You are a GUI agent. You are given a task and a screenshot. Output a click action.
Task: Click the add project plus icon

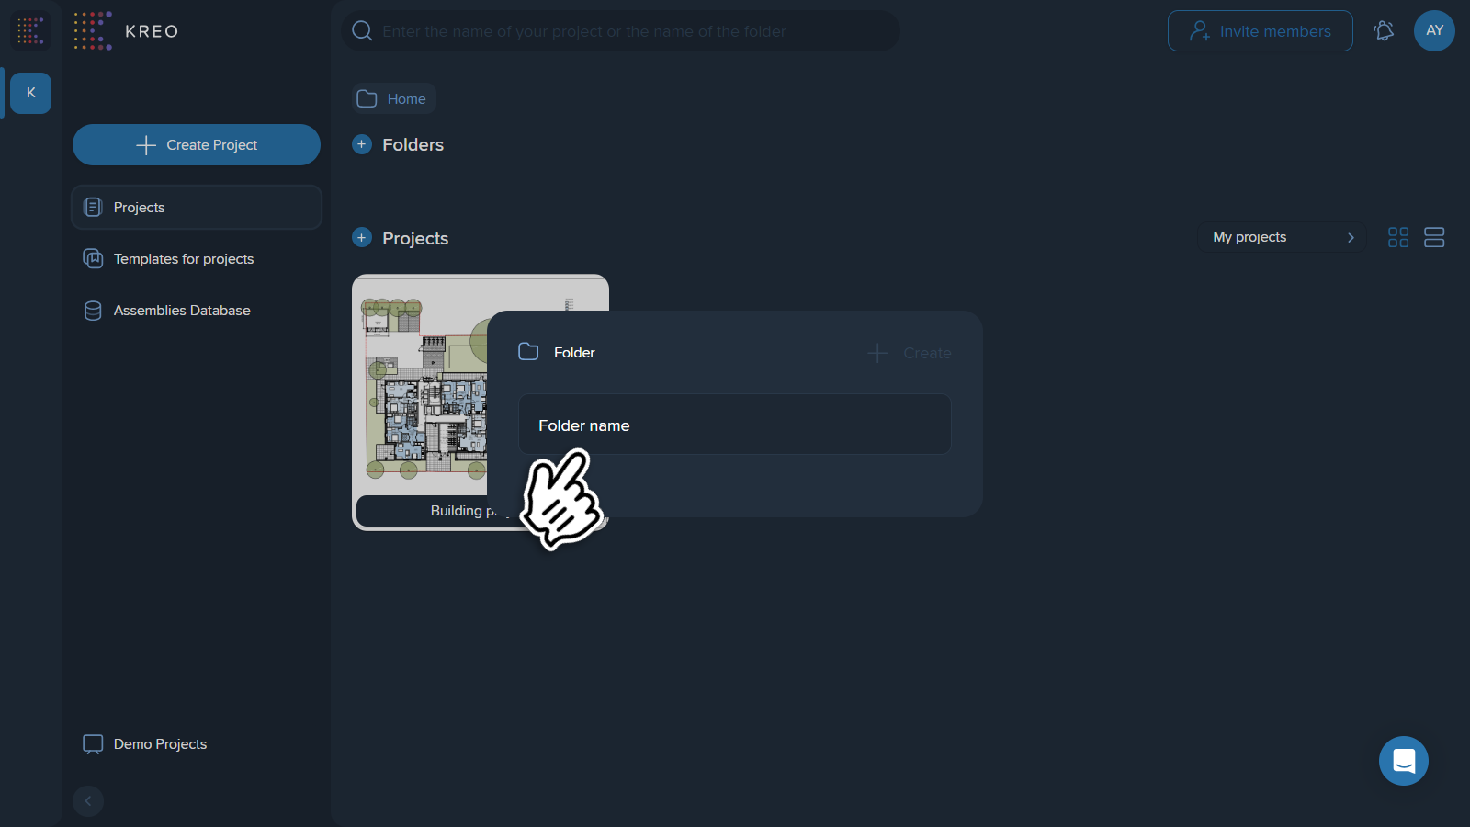pyautogui.click(x=362, y=238)
